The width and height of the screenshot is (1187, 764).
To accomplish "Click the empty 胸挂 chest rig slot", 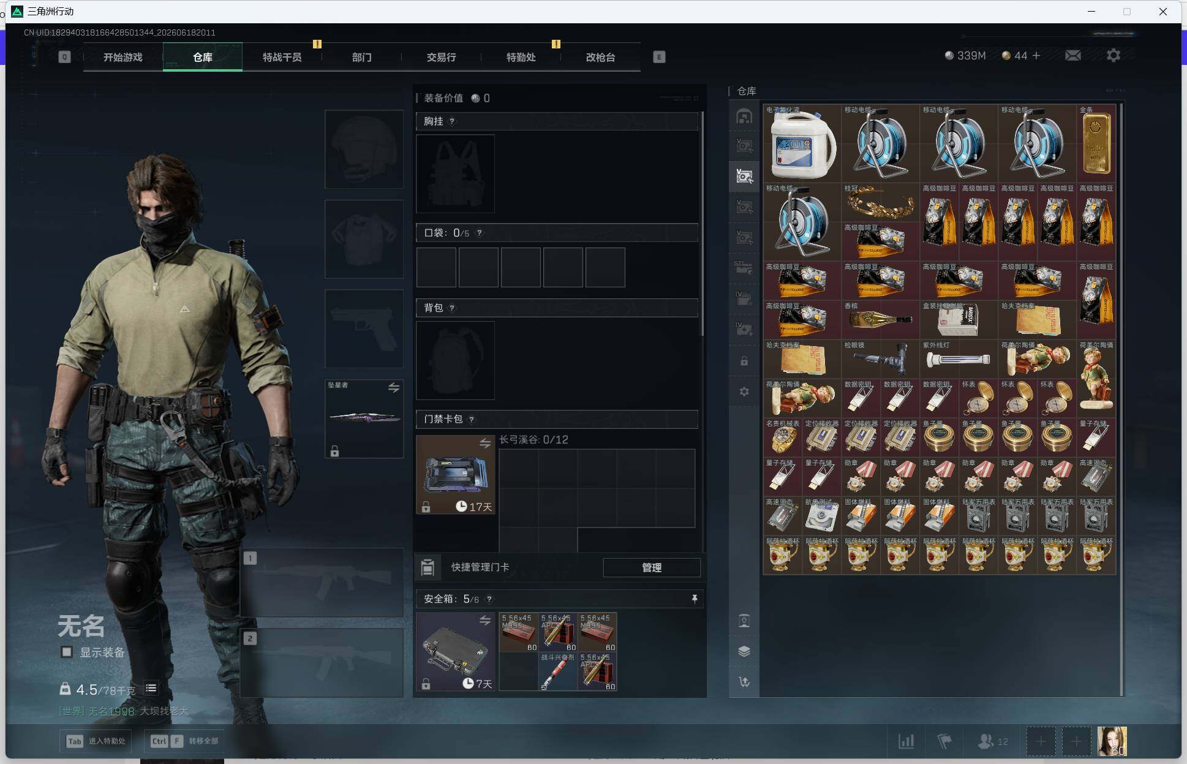I will click(x=455, y=174).
